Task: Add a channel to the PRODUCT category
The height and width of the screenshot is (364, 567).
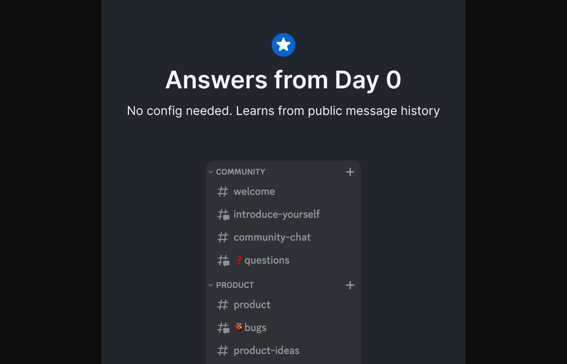Action: [x=350, y=285]
